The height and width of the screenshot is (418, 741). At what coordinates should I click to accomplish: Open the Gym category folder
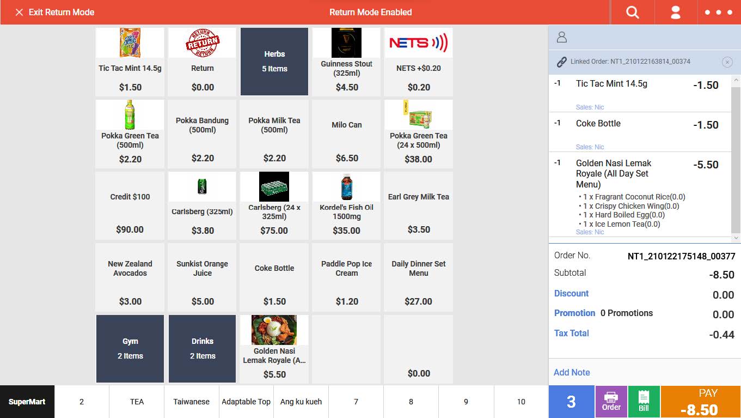(130, 349)
